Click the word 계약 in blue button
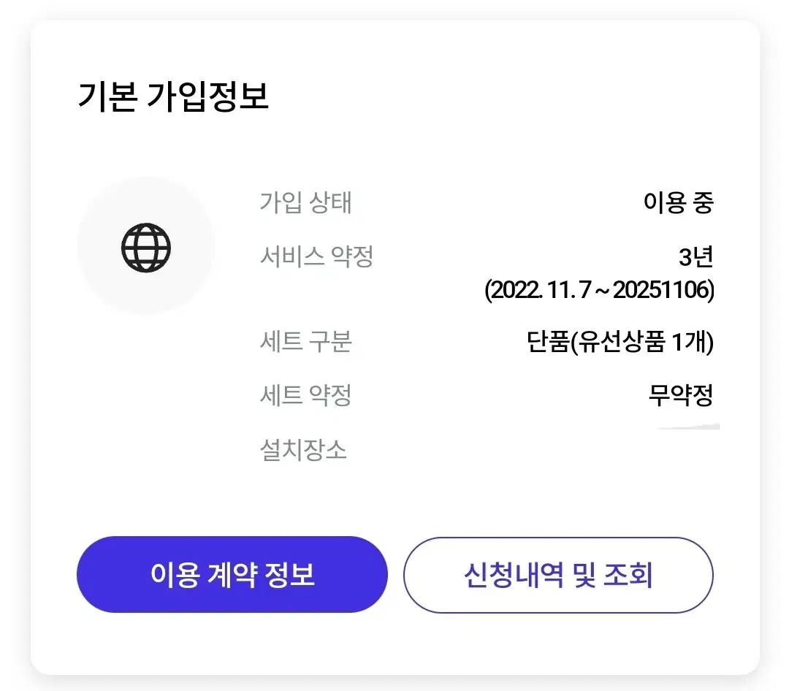The image size is (789, 691). pyautogui.click(x=232, y=574)
